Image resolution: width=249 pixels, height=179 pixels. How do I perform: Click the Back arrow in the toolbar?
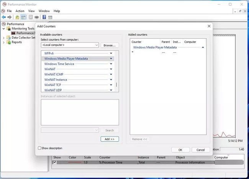[x=4, y=17]
